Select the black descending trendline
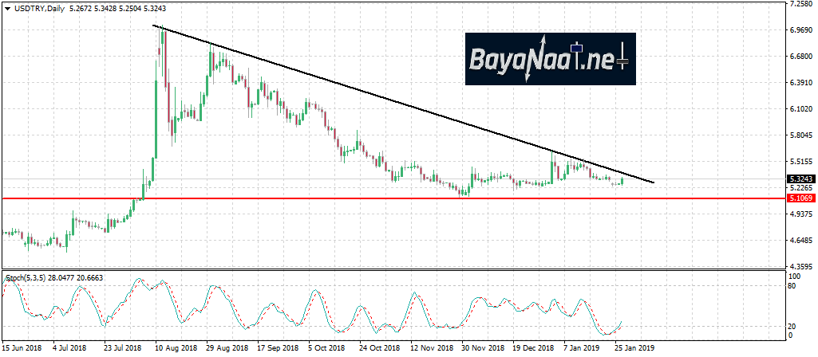The image size is (818, 357). point(399,101)
